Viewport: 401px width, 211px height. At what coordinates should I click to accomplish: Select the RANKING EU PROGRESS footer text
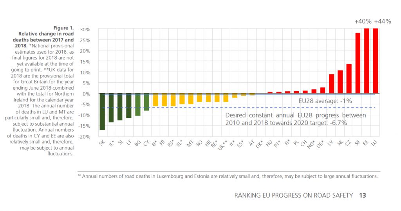point(294,195)
